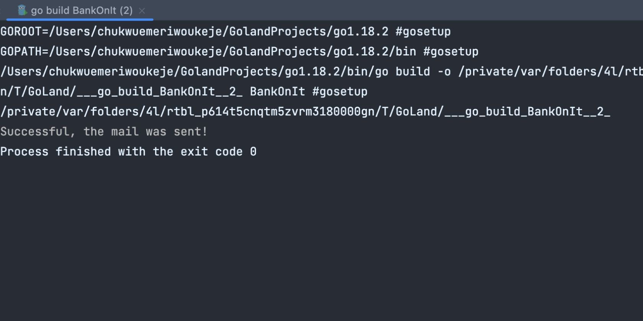Viewport: 643px width, 321px height.
Task: Click the word 'GOPATH' in the console
Action: tap(21, 52)
